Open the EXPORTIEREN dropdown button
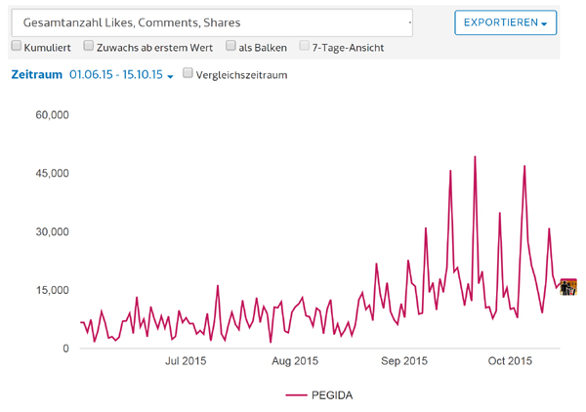The image size is (586, 412). click(x=505, y=22)
